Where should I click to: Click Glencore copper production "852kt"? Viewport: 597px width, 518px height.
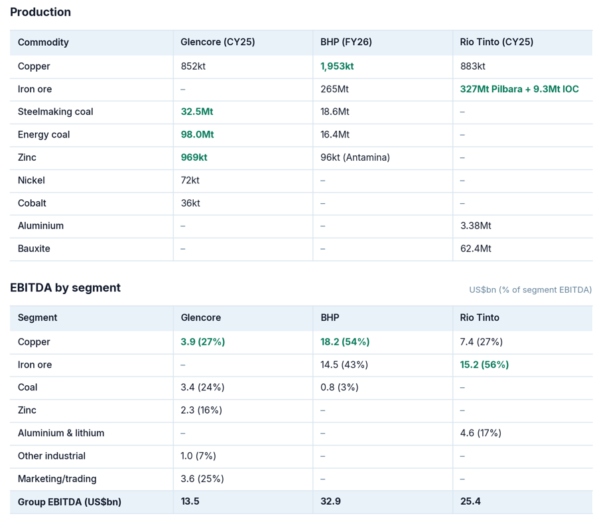[193, 66]
